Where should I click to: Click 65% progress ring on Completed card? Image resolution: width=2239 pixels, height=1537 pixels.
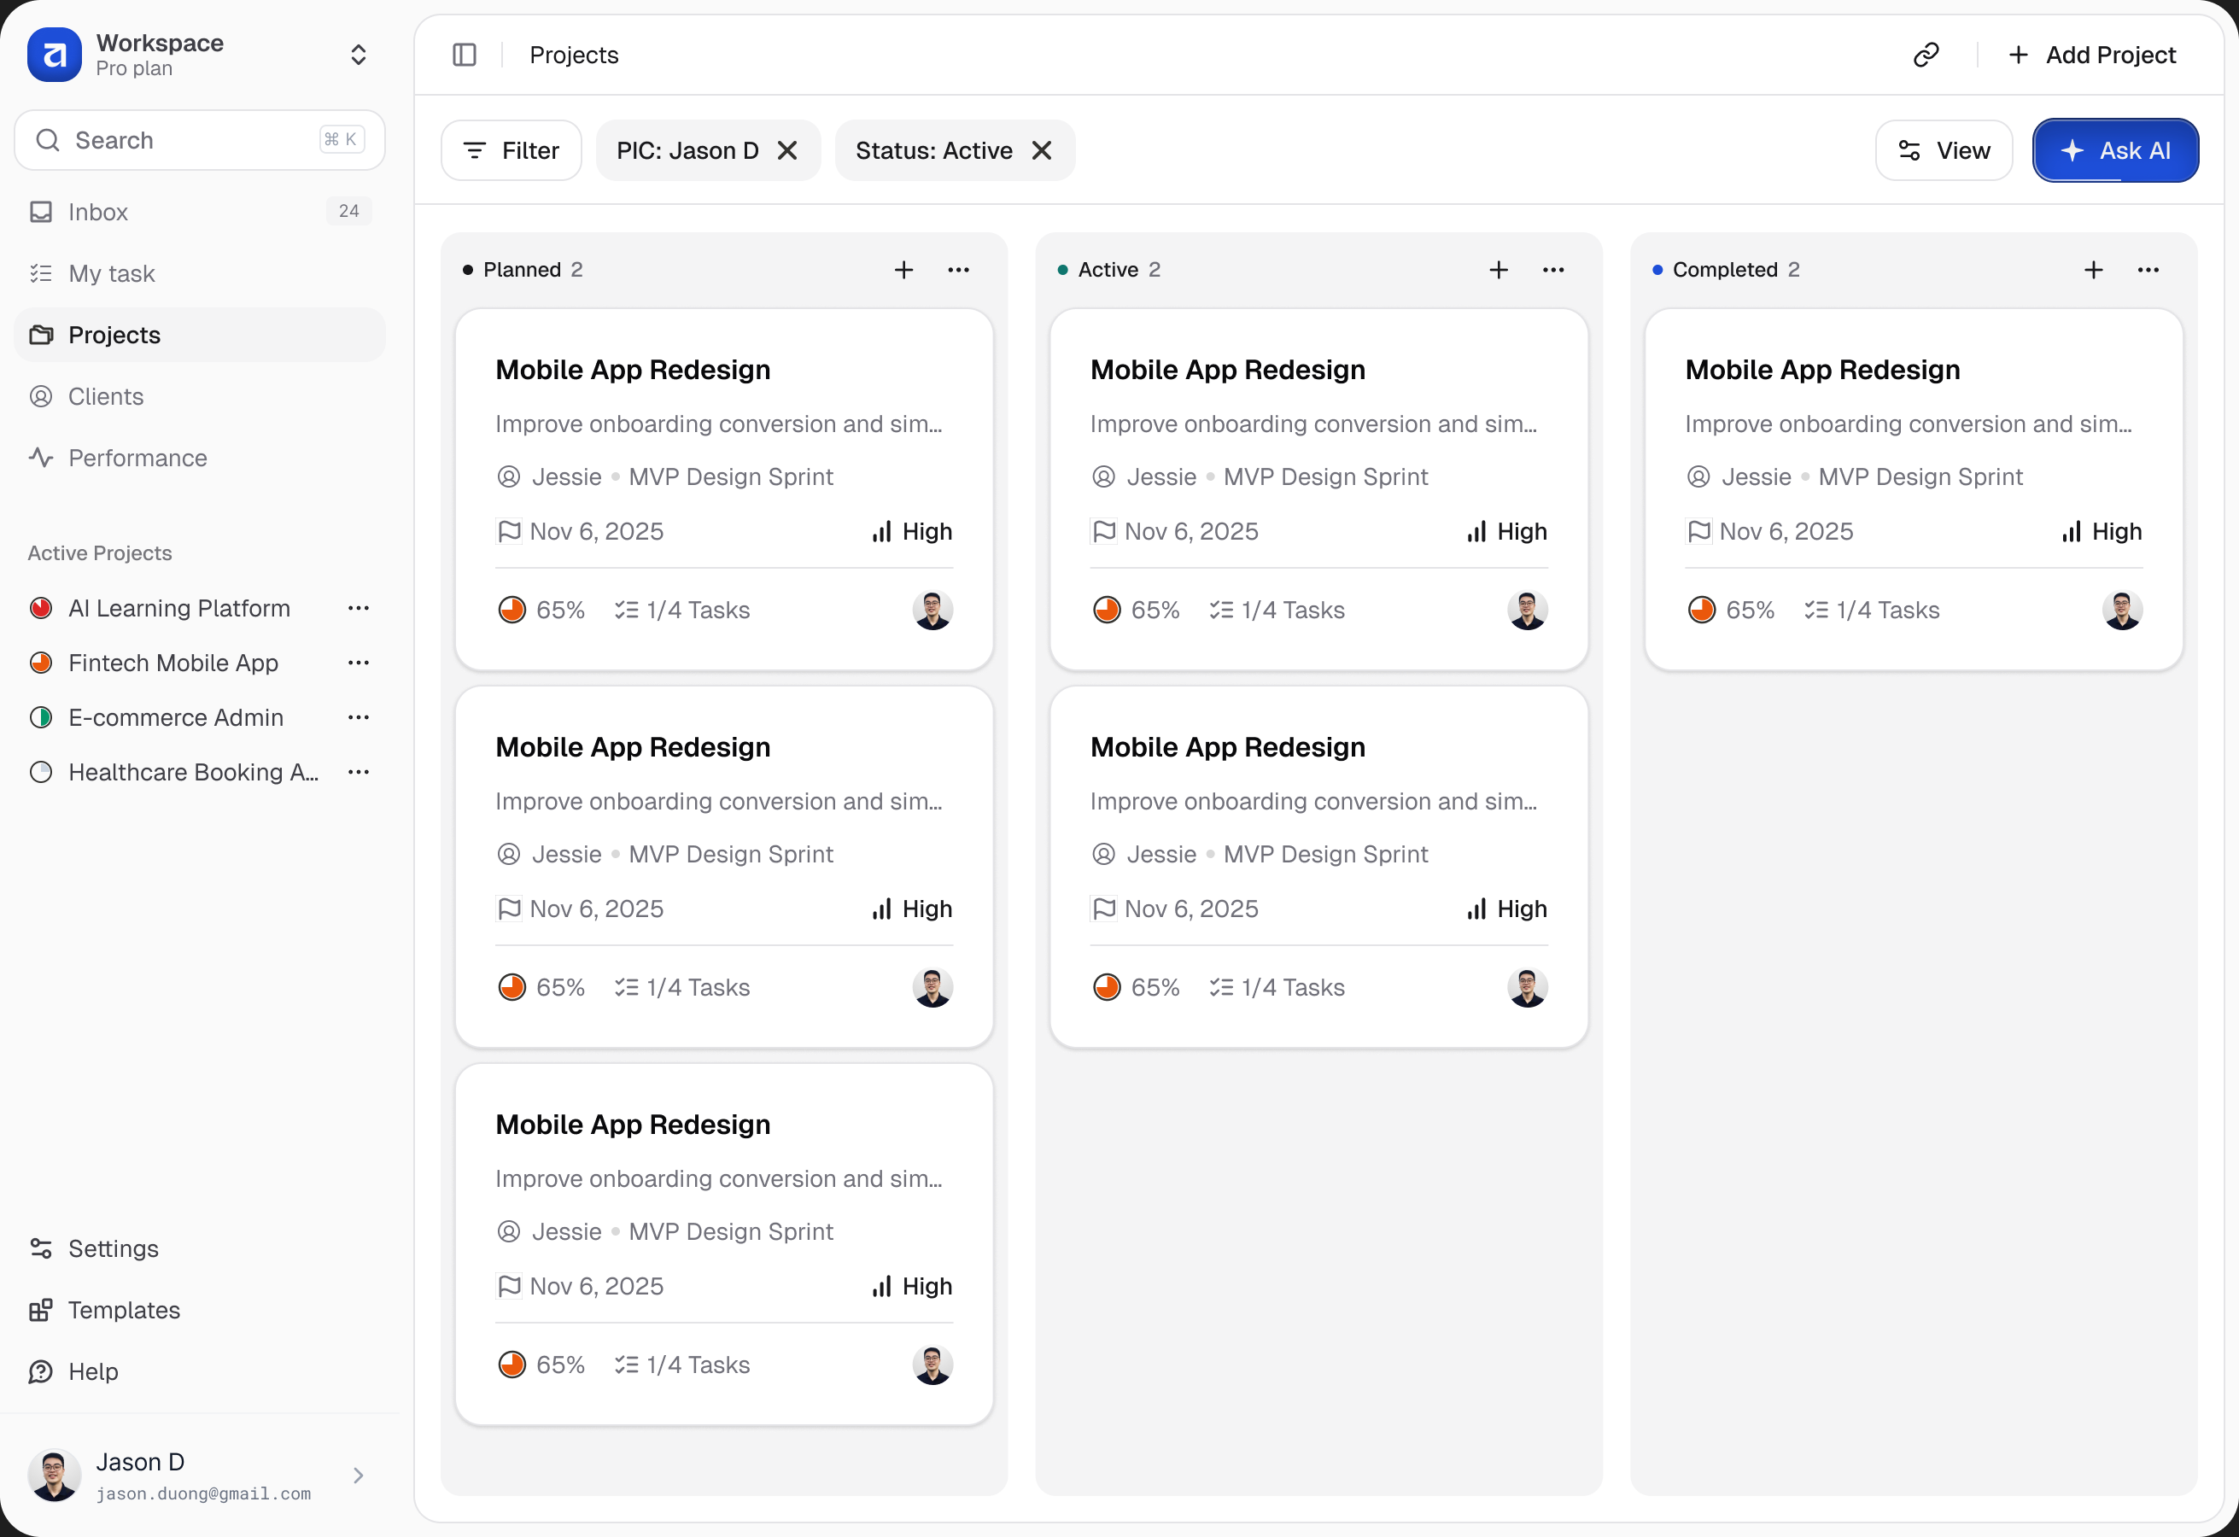click(1703, 611)
